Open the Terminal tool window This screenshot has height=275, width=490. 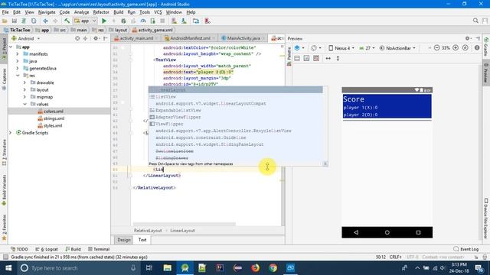pos(99,249)
